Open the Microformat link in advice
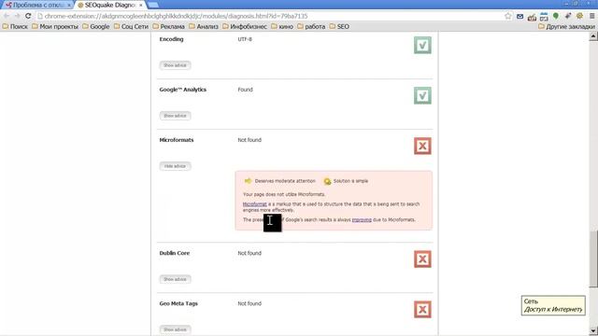Image resolution: width=598 pixels, height=336 pixels. 255,204
